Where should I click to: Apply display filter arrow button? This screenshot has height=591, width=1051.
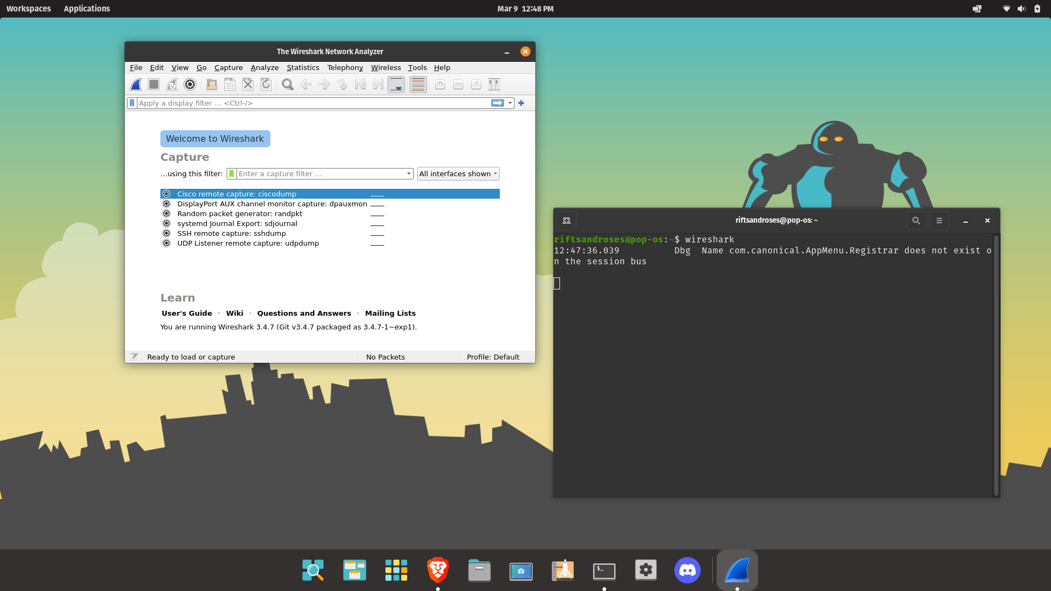pyautogui.click(x=498, y=103)
